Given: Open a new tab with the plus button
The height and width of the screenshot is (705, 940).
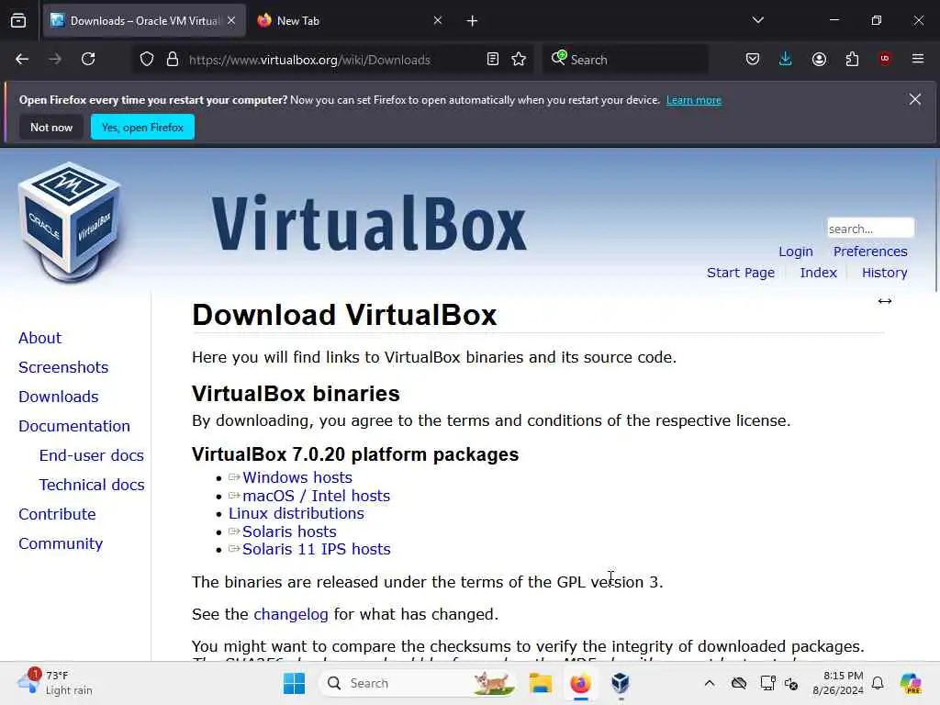Looking at the screenshot, I should pyautogui.click(x=473, y=21).
